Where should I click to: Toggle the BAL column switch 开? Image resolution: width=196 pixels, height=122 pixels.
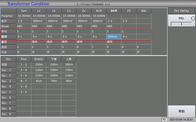pos(144,52)
